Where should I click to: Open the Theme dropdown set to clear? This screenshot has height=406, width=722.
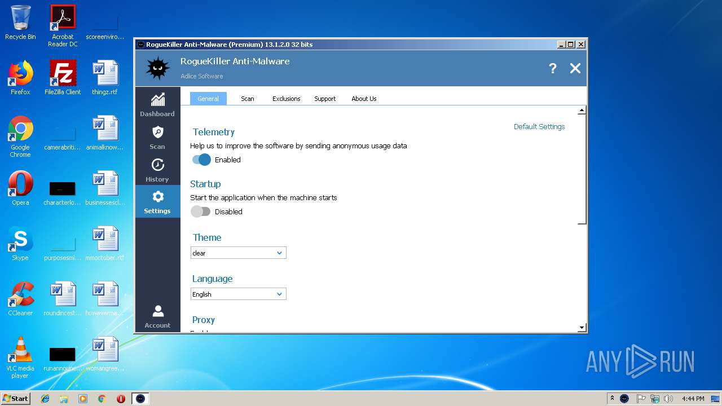[x=239, y=253]
